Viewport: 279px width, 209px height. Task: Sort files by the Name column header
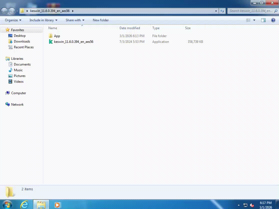[52, 28]
